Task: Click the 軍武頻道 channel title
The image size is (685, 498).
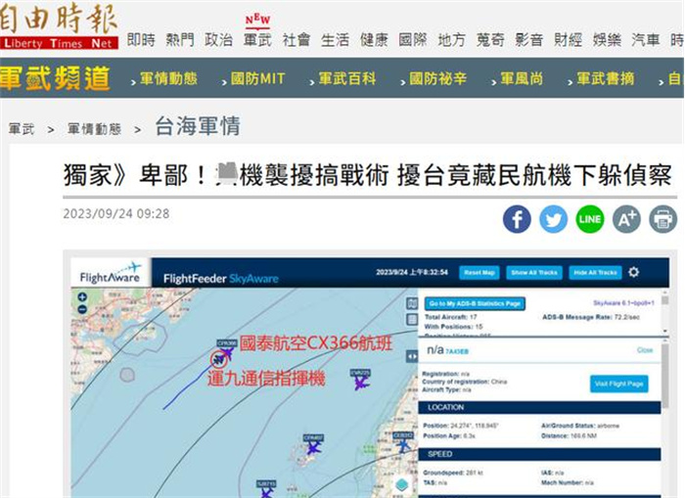Action: (x=55, y=78)
